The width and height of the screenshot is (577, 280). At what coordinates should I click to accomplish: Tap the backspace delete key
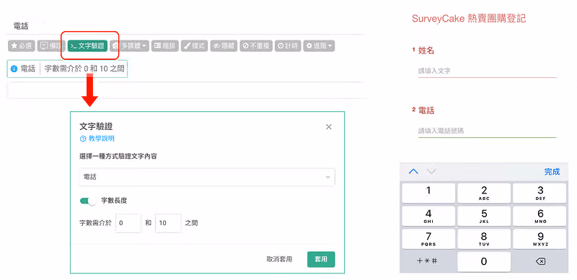click(x=539, y=261)
